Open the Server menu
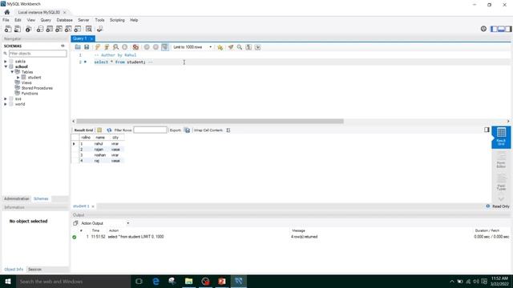This screenshot has height=288, width=513. [83, 20]
